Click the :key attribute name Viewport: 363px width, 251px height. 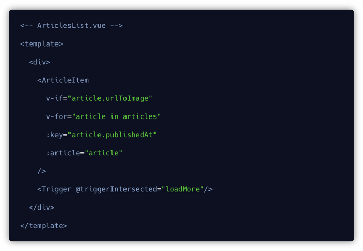point(54,135)
